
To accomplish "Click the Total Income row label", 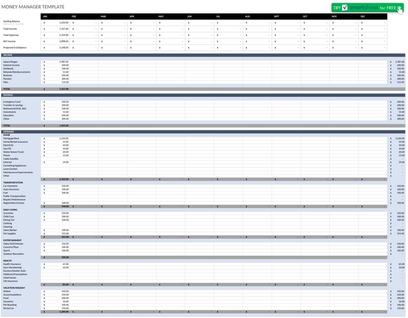I will [10, 29].
